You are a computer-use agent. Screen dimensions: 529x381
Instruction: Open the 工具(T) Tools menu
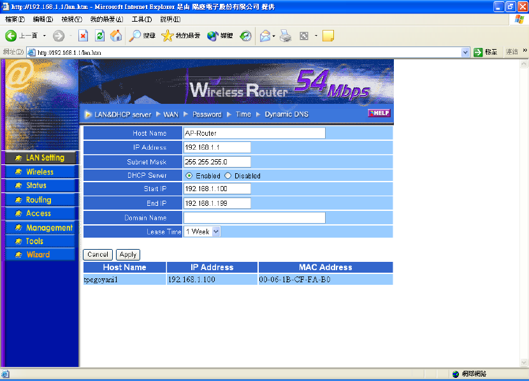(141, 19)
